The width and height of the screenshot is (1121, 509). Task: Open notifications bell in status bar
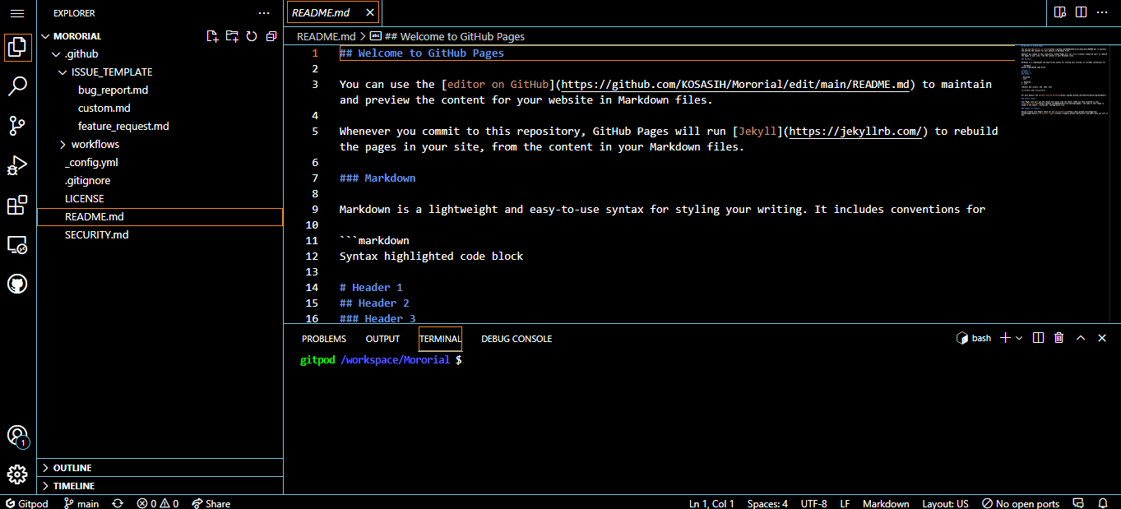coord(1103,503)
